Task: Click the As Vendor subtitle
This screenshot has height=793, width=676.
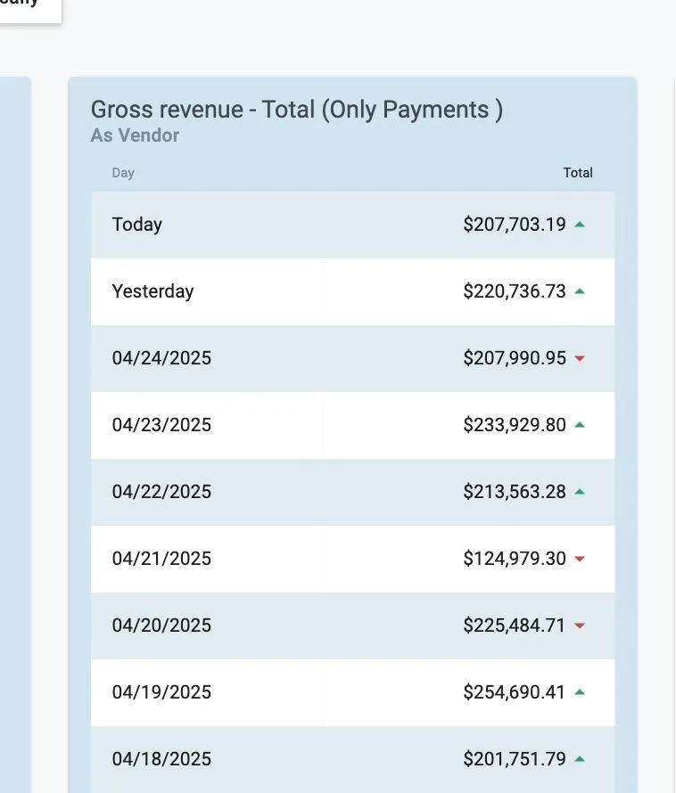Action: 135,135
